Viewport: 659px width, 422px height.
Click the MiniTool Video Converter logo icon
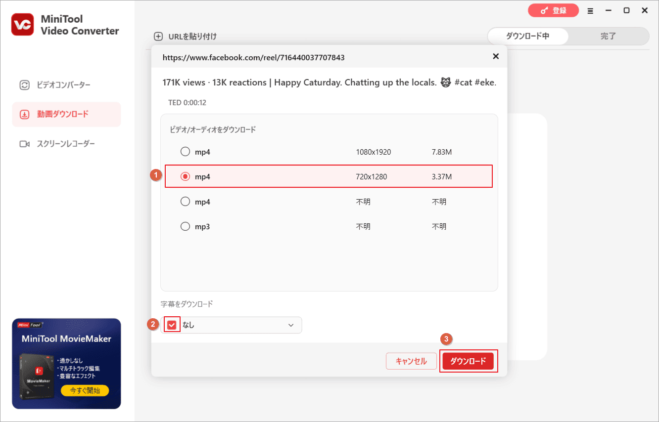(x=23, y=24)
